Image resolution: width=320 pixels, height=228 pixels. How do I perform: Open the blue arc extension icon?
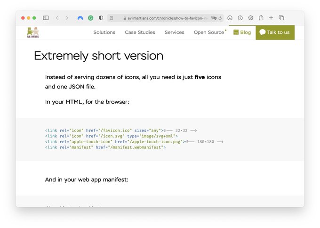point(80,18)
